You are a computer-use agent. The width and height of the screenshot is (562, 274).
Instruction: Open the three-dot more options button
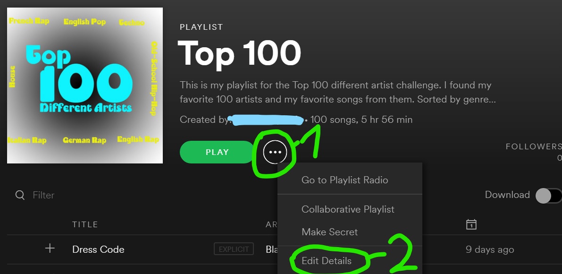[x=275, y=152]
